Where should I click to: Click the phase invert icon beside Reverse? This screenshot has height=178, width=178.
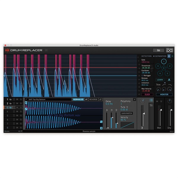tap(100, 99)
